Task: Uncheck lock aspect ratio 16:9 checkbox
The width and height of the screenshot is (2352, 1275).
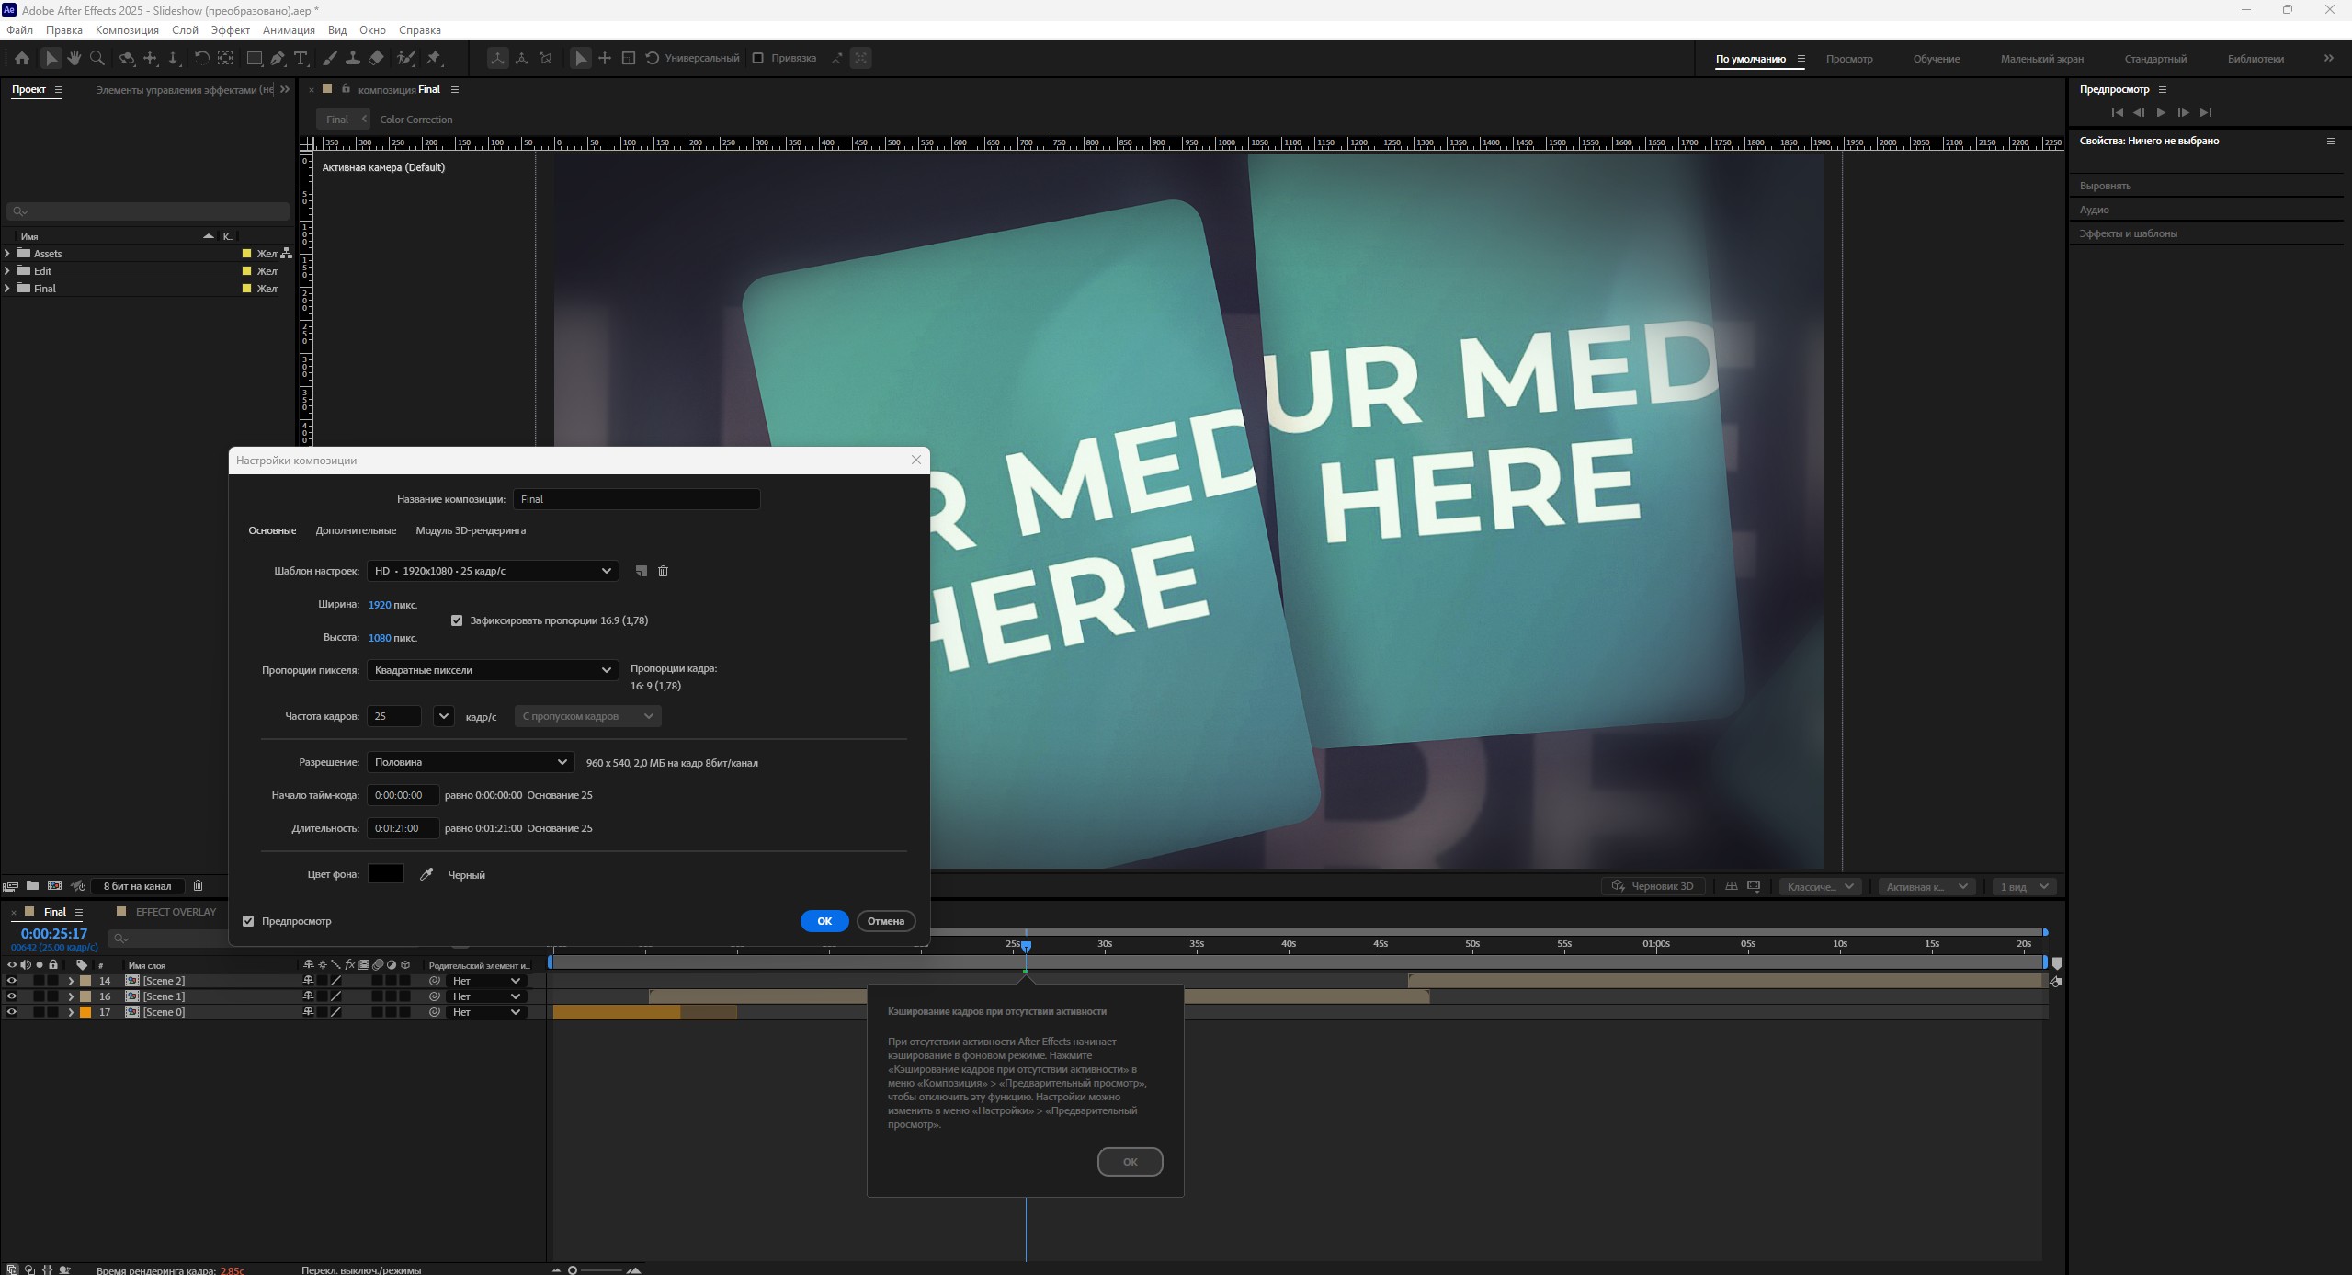Action: pos(457,620)
